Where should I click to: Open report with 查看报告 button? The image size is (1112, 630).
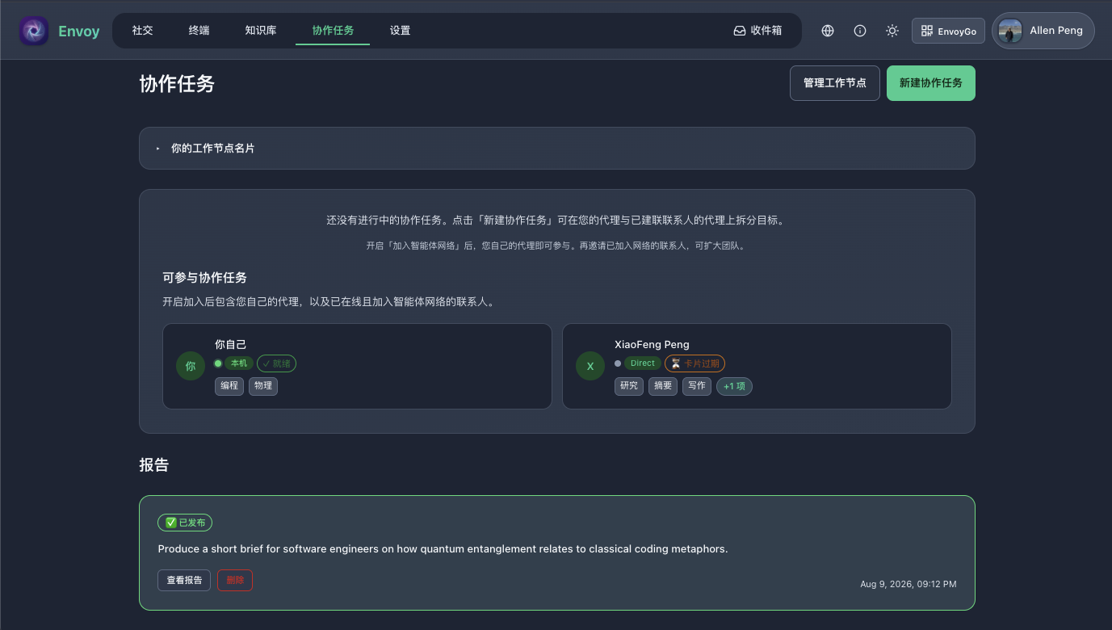coord(184,580)
